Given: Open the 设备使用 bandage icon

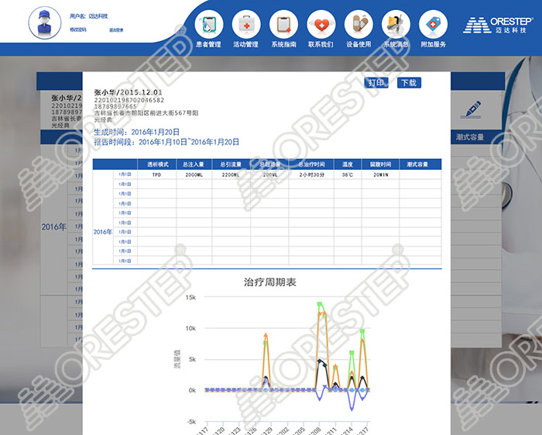Looking at the screenshot, I should click(358, 24).
